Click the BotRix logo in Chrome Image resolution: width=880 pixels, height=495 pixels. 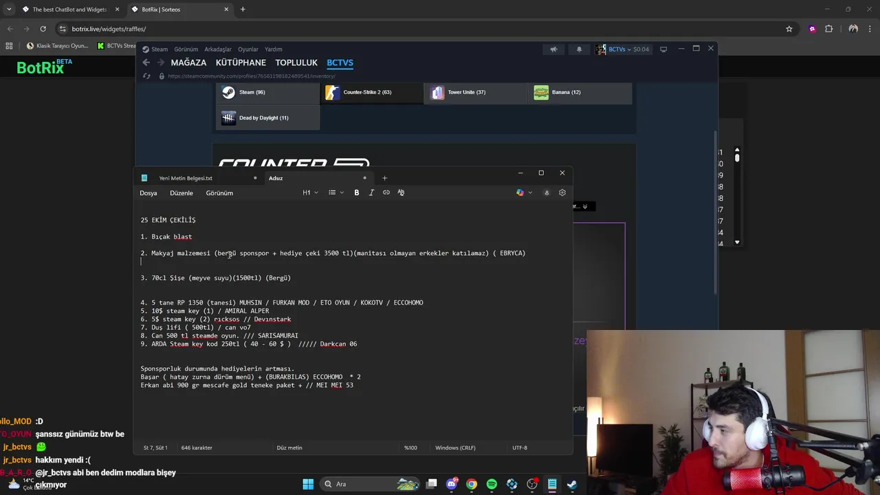[44, 67]
